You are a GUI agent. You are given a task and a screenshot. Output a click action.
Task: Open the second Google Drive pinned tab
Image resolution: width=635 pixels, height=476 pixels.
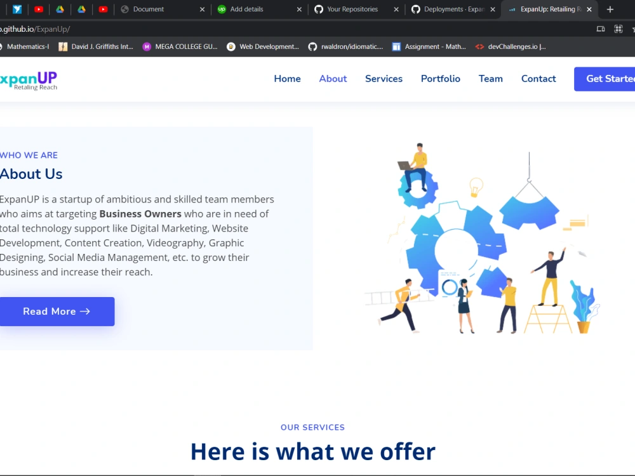click(81, 9)
